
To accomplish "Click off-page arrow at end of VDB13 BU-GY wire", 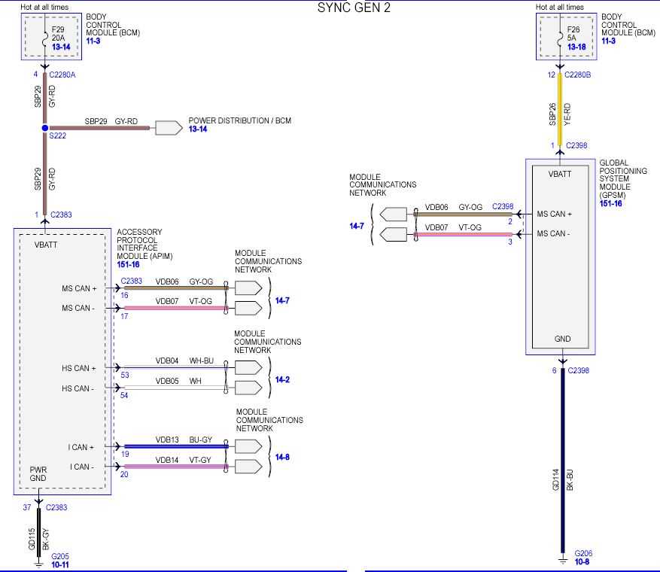I will coord(248,446).
